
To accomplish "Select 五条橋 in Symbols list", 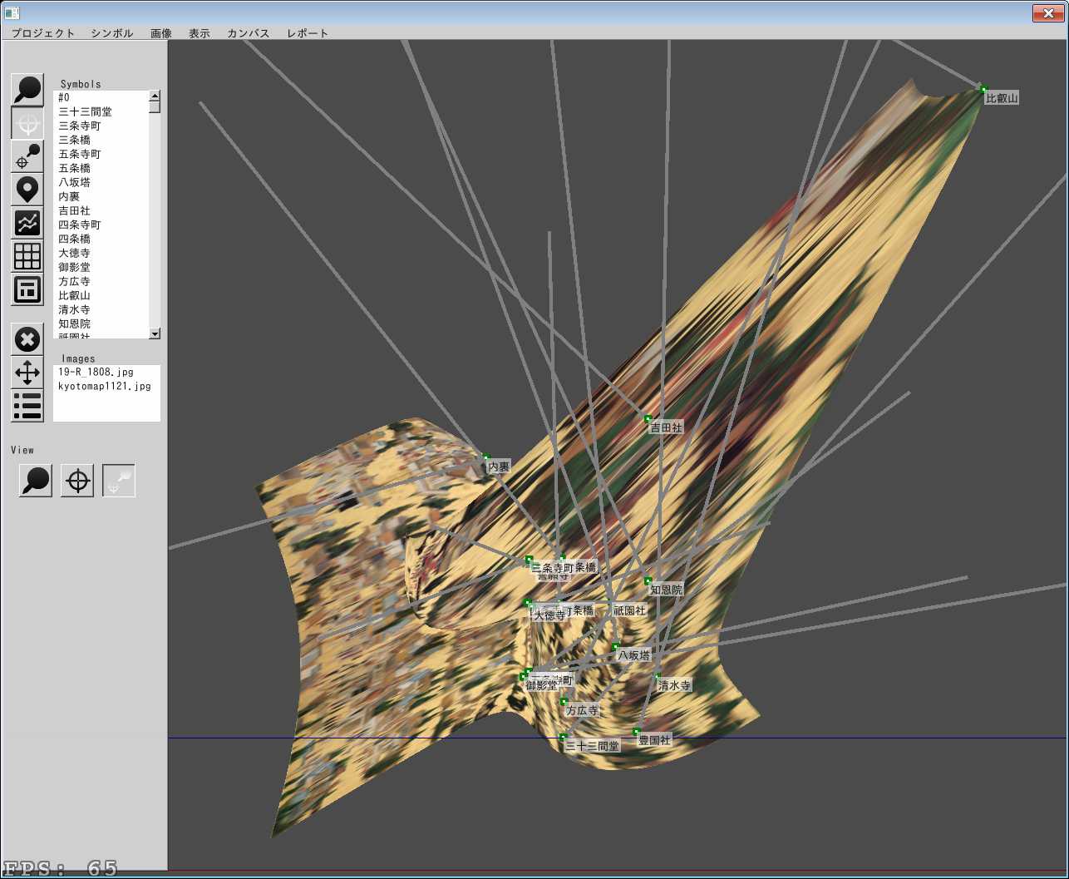I will point(74,168).
